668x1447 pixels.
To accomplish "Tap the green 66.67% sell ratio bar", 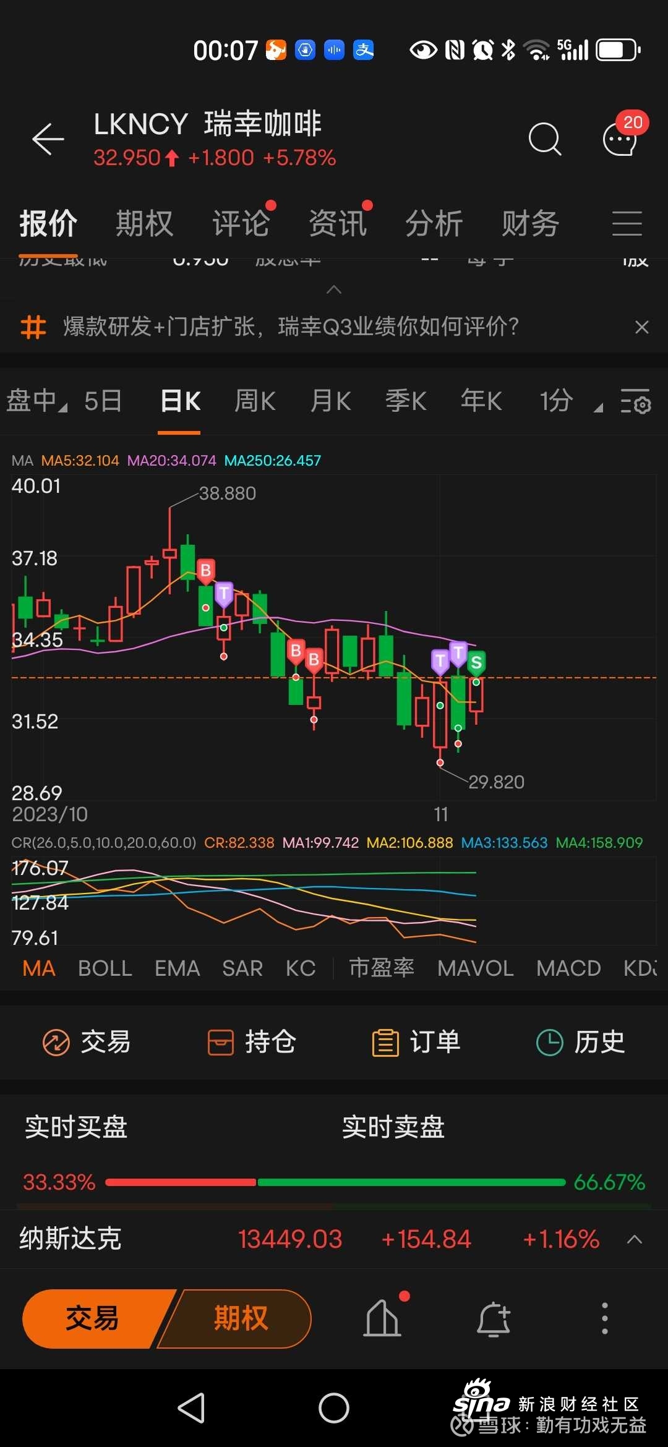I will pos(412,1182).
